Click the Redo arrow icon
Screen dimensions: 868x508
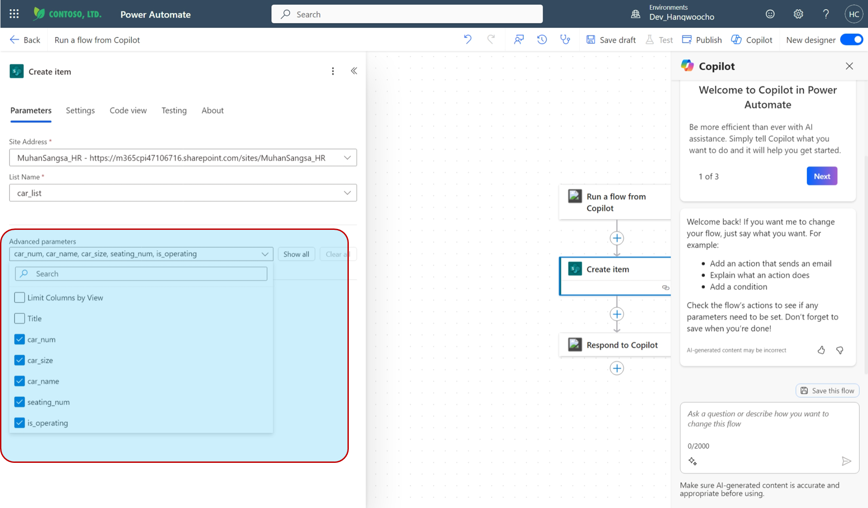point(491,39)
